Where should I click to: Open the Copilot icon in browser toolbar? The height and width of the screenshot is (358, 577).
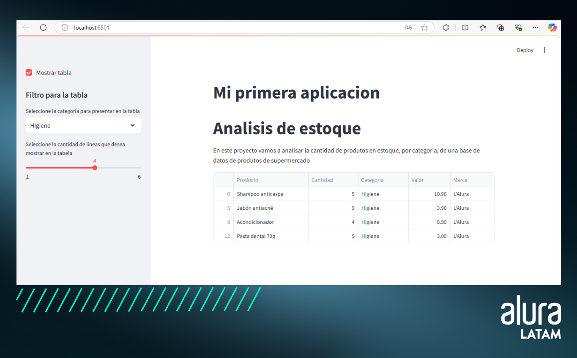click(x=552, y=28)
